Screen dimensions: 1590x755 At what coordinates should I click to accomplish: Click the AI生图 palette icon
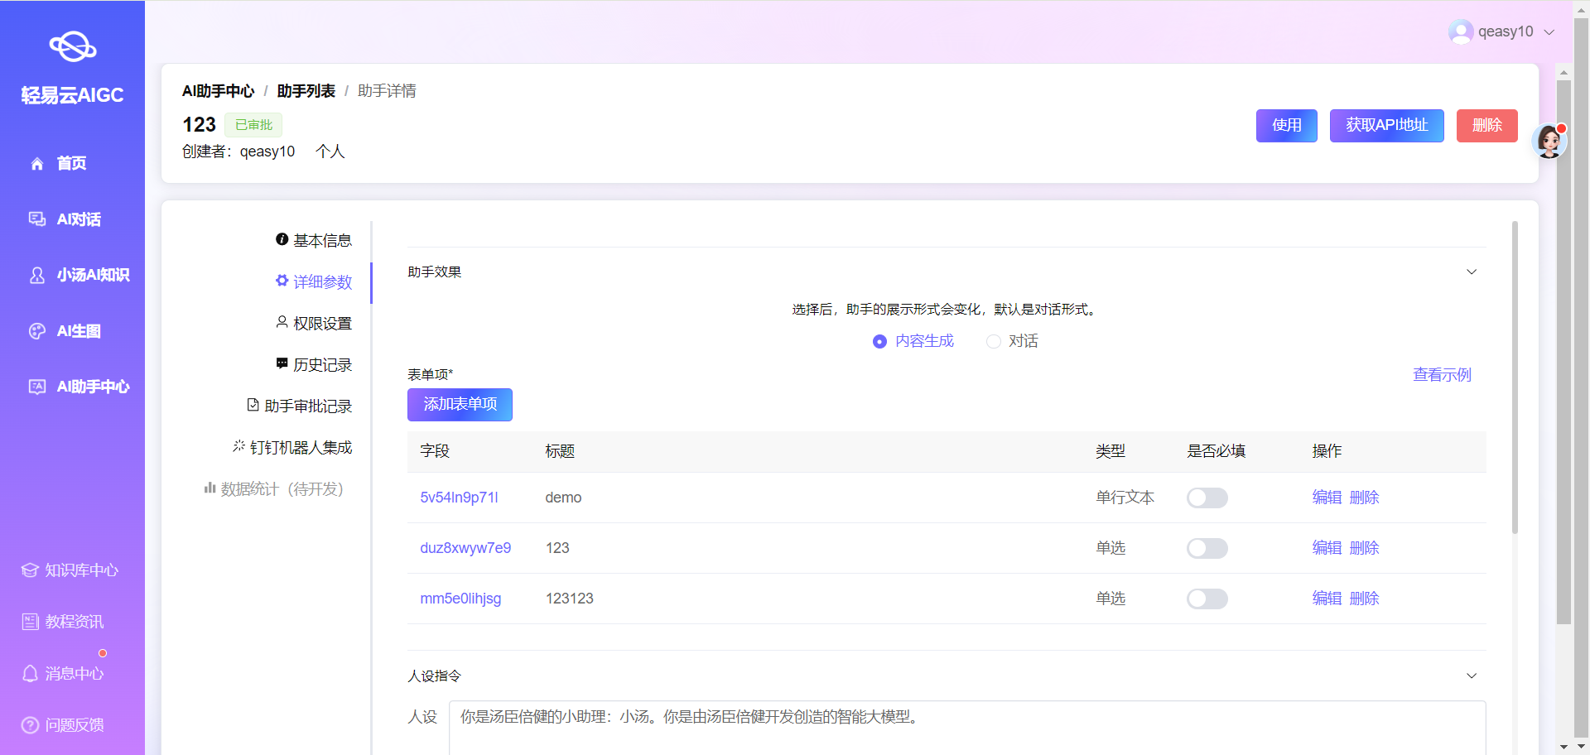pyautogui.click(x=37, y=331)
